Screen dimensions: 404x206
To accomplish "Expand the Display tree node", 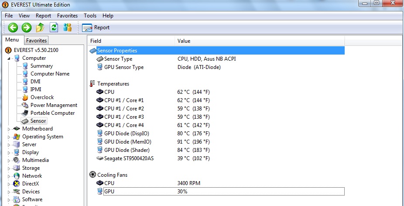I will coord(9,153).
